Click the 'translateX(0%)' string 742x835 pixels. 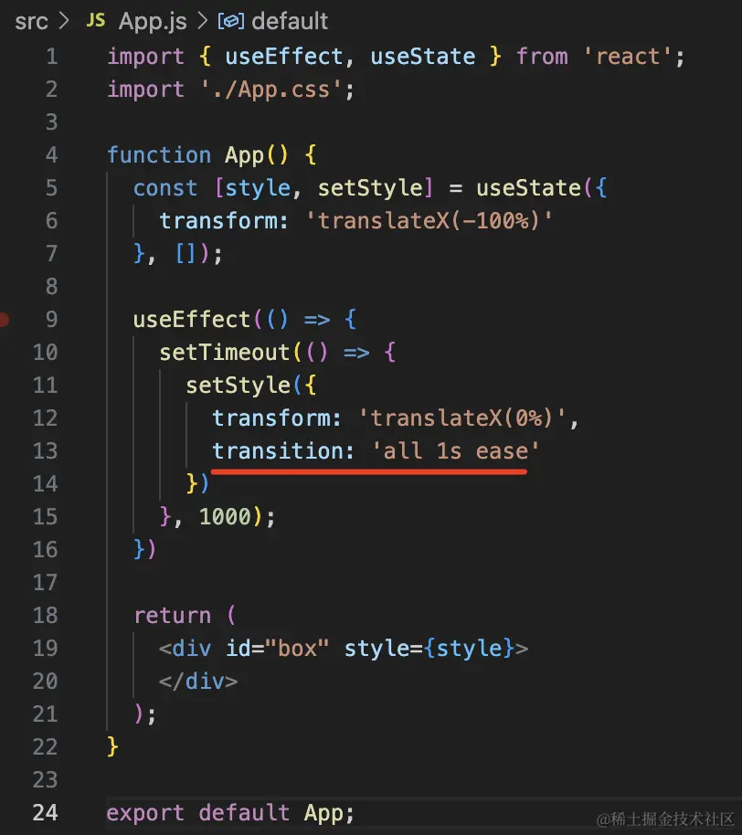(462, 418)
